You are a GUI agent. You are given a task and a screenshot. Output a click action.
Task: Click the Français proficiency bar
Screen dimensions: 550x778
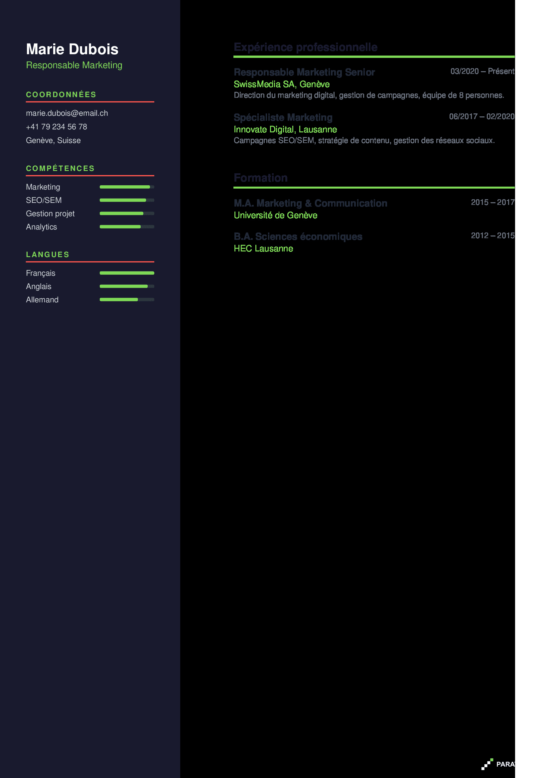tap(127, 273)
